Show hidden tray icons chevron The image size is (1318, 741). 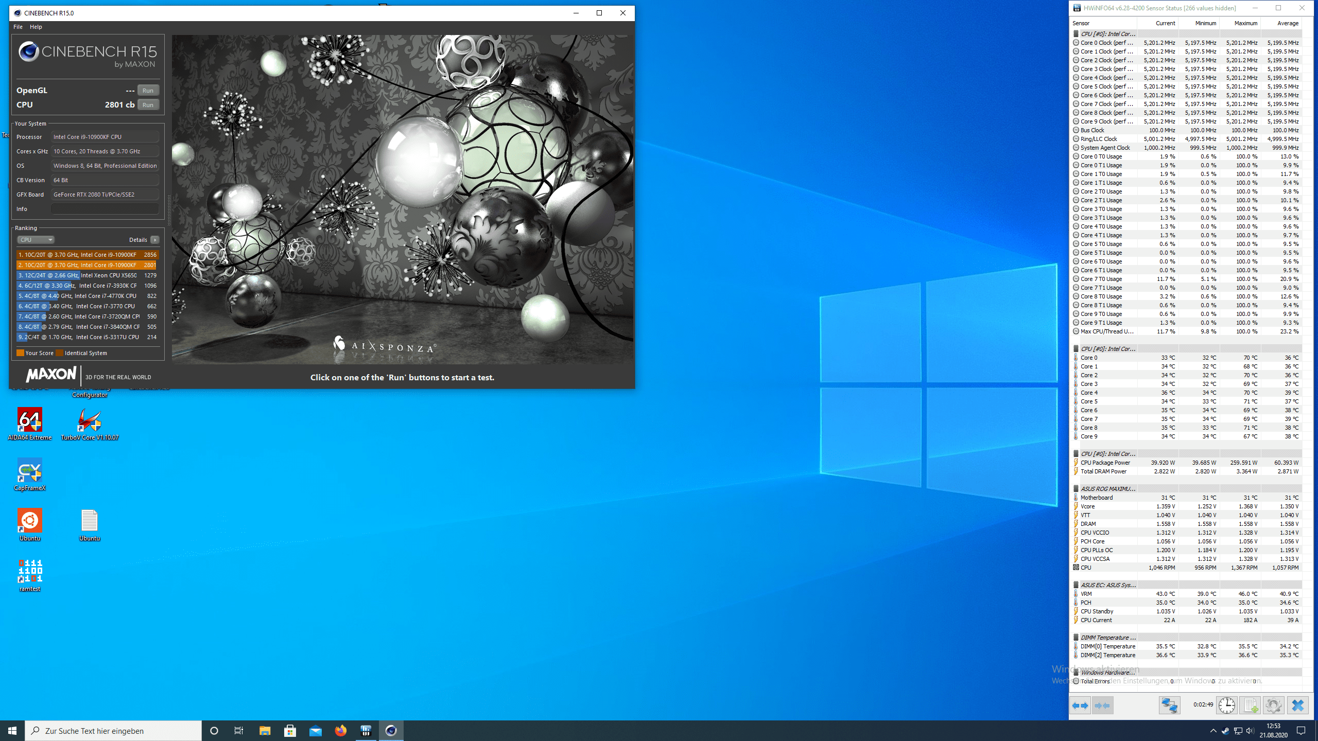click(x=1213, y=731)
